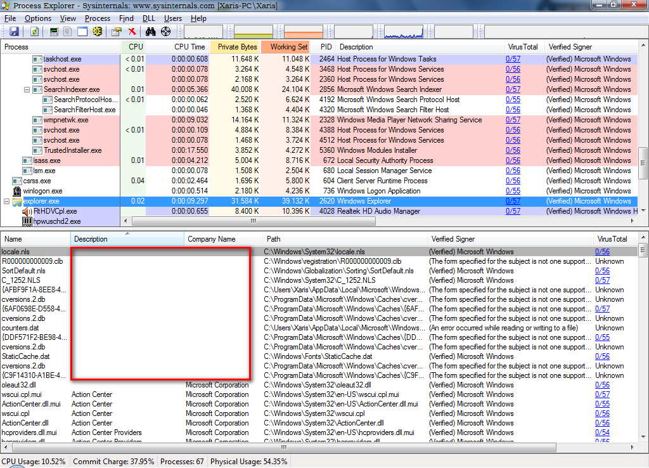Toggle the lower pane window icon
The image size is (649, 468).
pyautogui.click(x=82, y=32)
